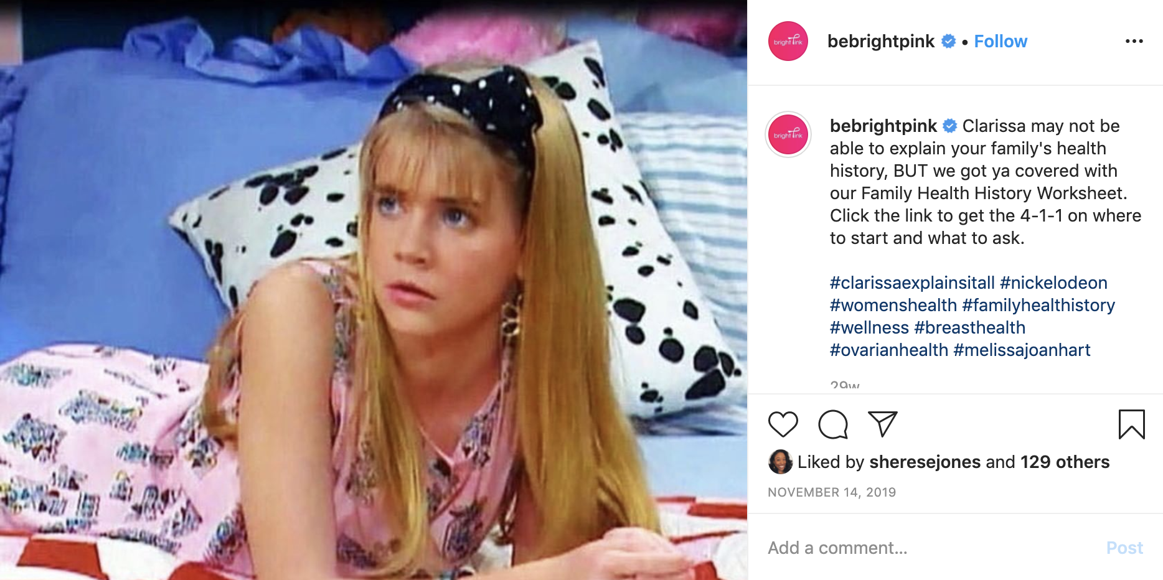Open comments with the speech bubble icon
This screenshot has width=1163, height=580.
(833, 424)
